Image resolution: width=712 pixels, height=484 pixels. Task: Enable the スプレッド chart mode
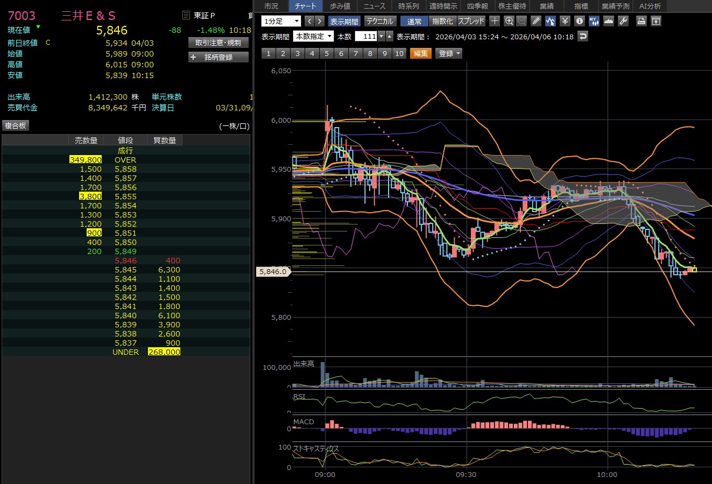tap(471, 21)
